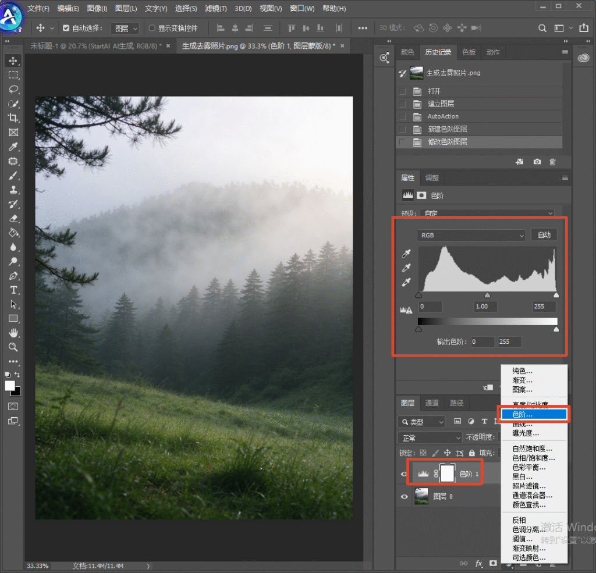
Task: Open Creative Cloud Libraries panel icon
Action: tap(583, 58)
